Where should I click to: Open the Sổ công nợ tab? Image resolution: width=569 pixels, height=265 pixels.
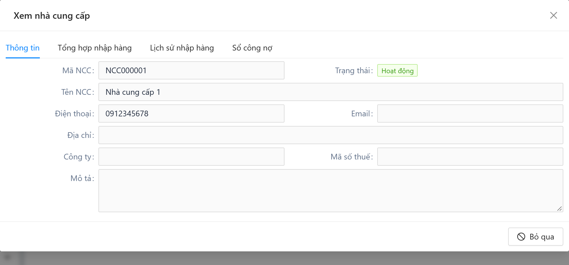(x=252, y=48)
